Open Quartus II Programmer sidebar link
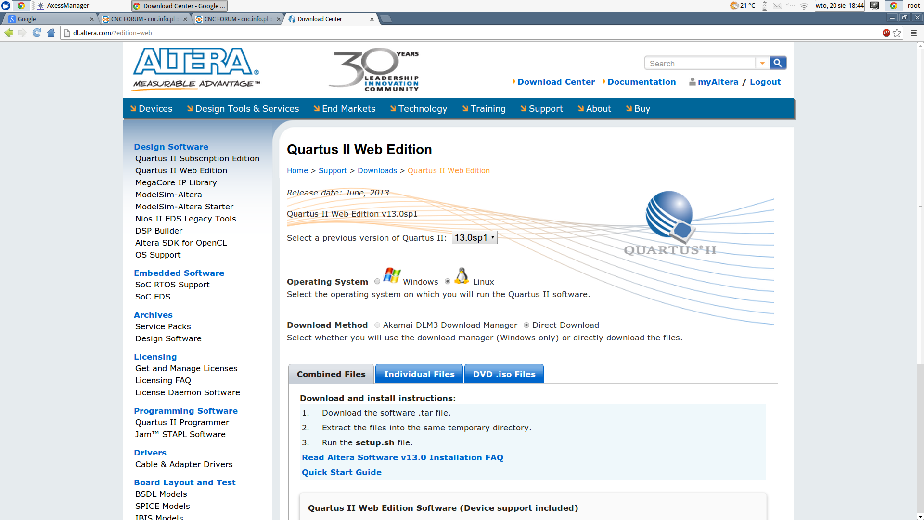This screenshot has width=924, height=520. point(182,422)
